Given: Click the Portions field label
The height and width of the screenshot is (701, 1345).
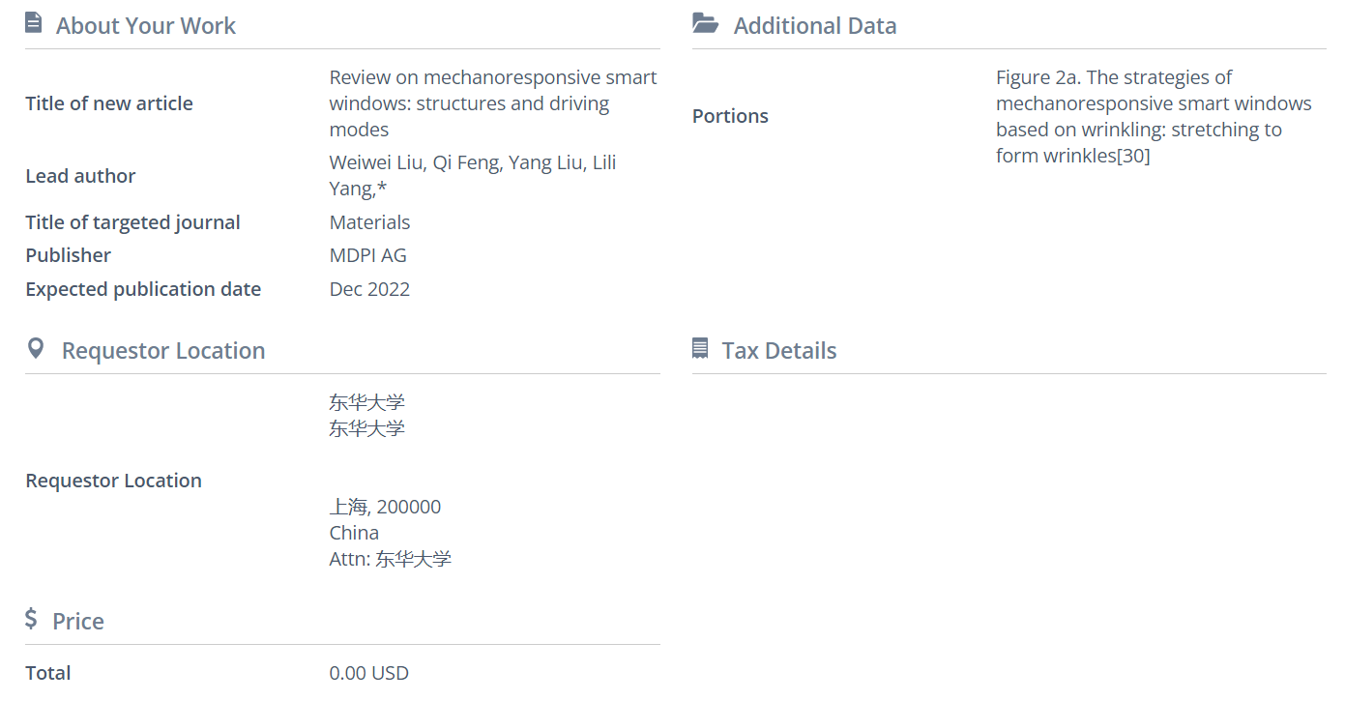Looking at the screenshot, I should pyautogui.click(x=730, y=116).
